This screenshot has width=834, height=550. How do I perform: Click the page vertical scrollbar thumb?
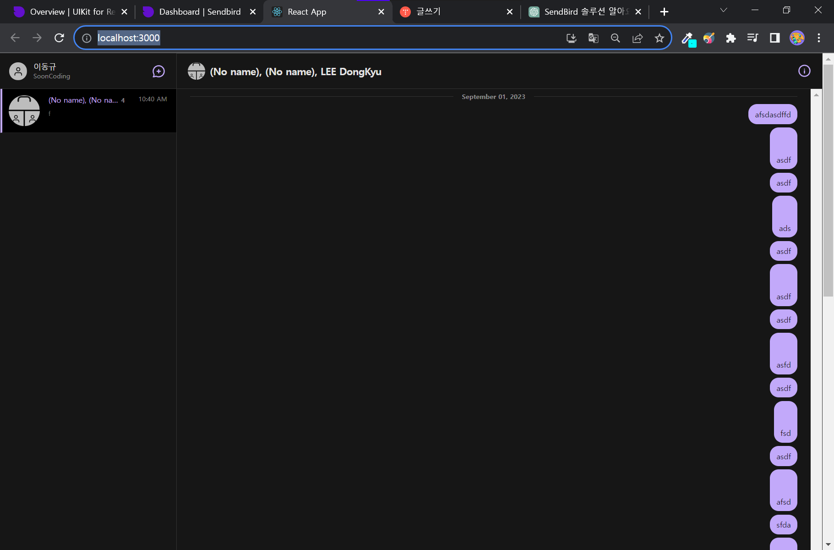pos(828,181)
